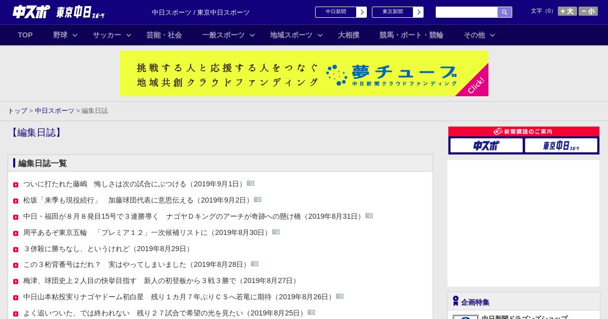Image resolution: width=608 pixels, height=319 pixels.
Task: Click the camera icon beside the 松坂 article
Action: 258,200
